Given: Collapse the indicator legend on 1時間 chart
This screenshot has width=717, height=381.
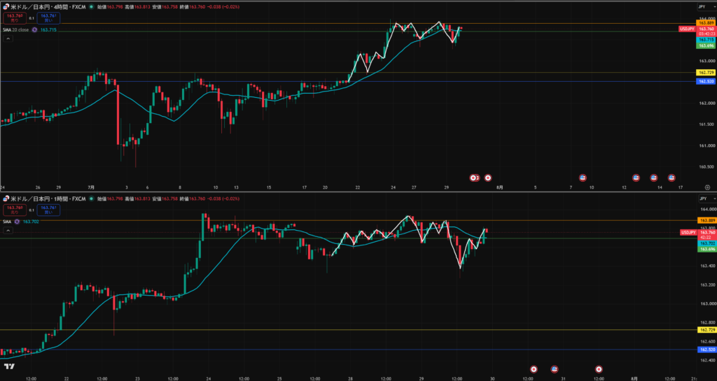Looking at the screenshot, I should coord(8,231).
